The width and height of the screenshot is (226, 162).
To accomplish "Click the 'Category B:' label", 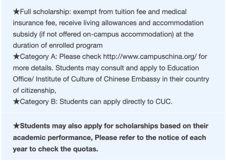I will pos(39,102).
